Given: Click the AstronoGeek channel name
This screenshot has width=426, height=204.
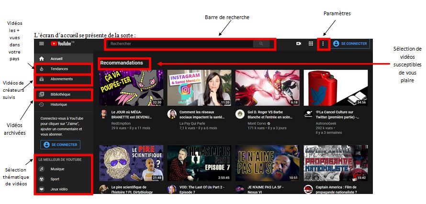Looking at the screenshot, I should [326, 123].
